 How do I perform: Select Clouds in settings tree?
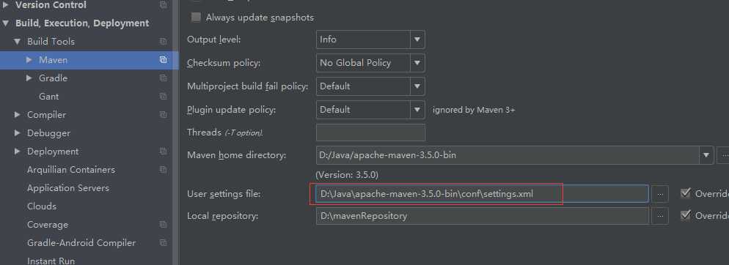point(42,206)
